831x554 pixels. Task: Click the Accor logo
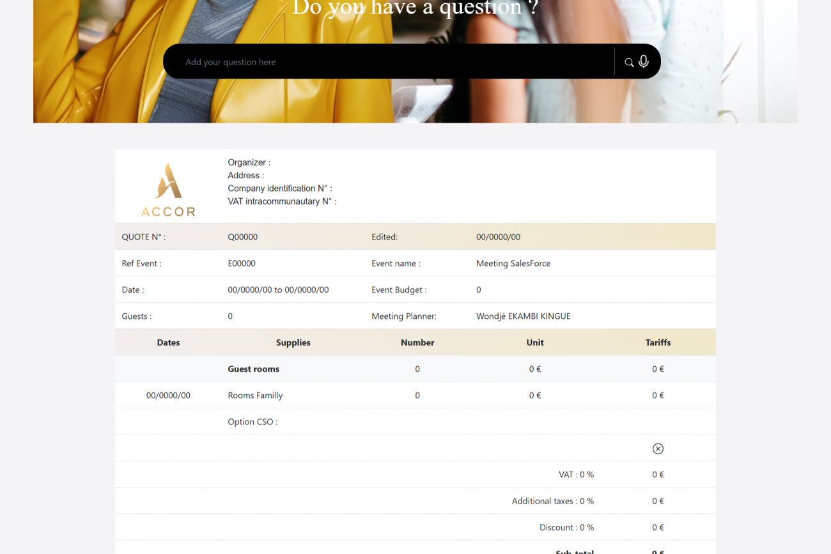point(168,189)
